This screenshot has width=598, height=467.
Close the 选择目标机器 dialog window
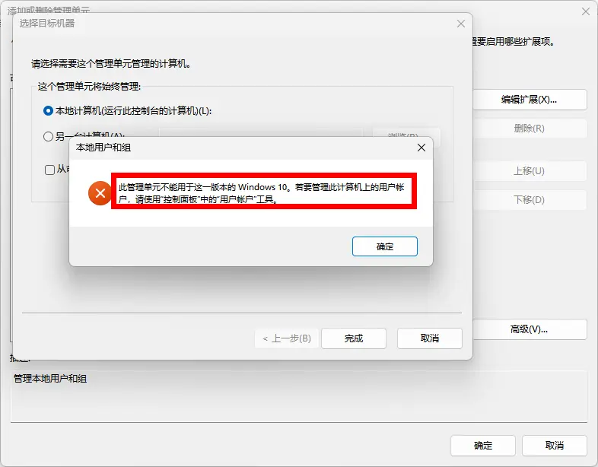click(461, 24)
